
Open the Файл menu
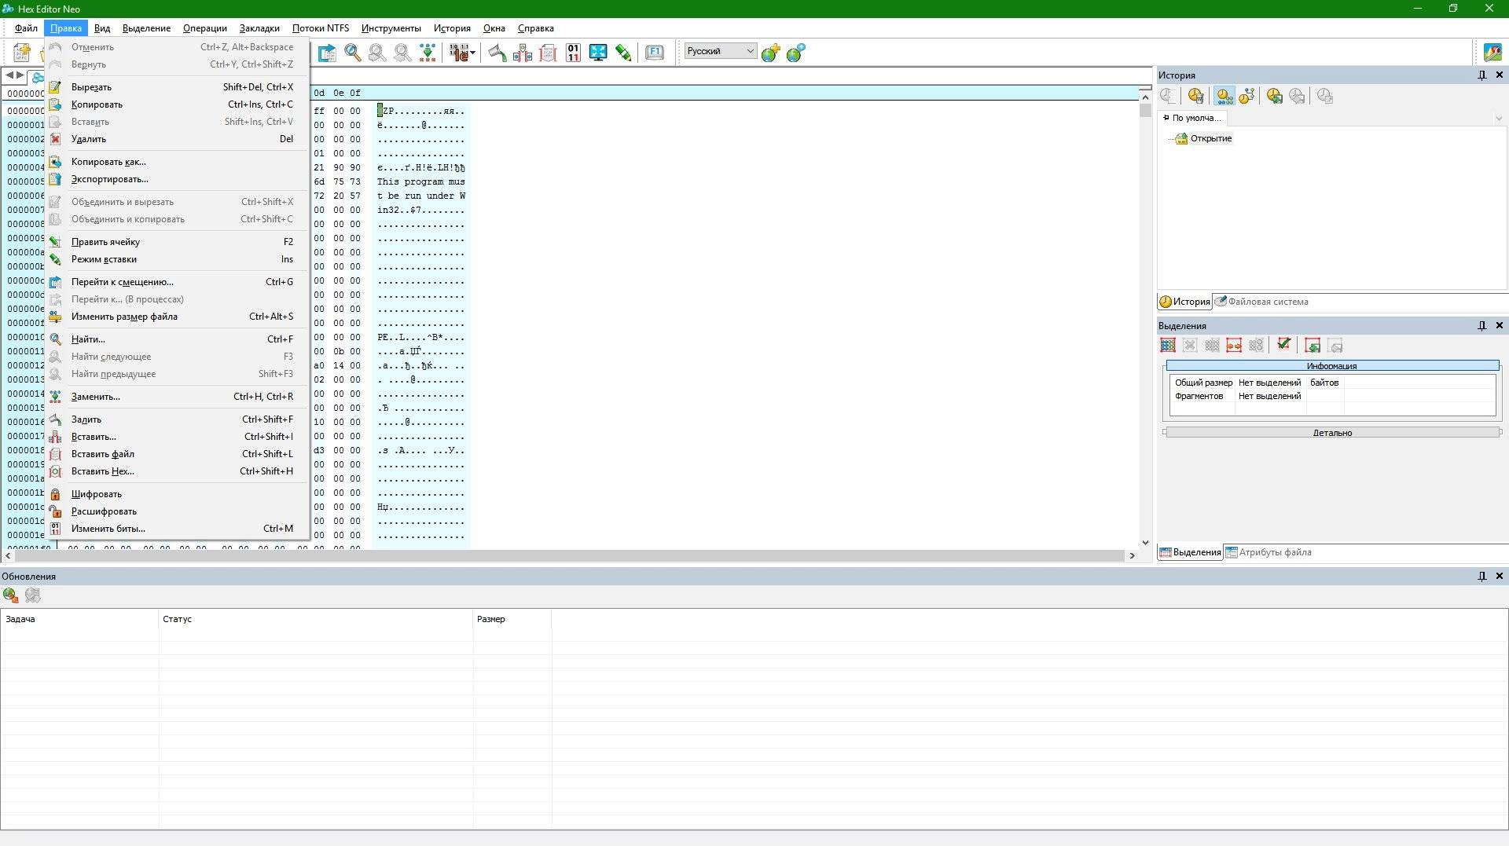click(26, 27)
